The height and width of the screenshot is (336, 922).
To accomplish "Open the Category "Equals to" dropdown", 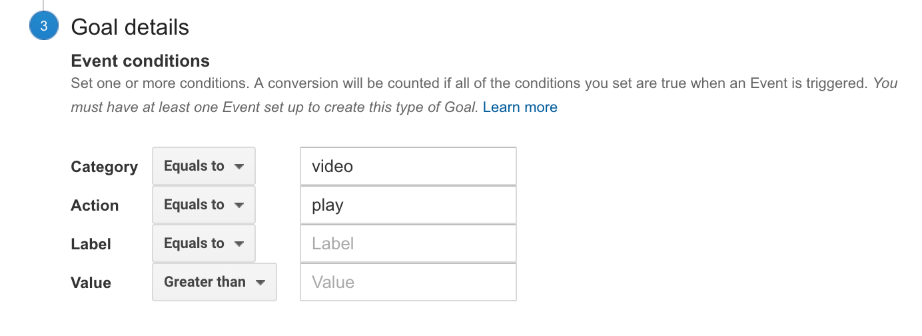I will pyautogui.click(x=203, y=167).
